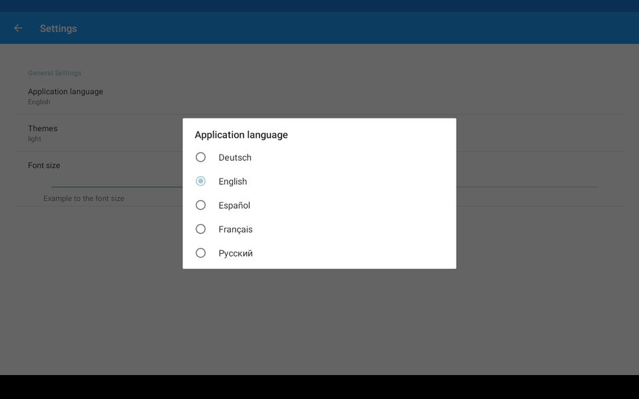
Task: Choose the Русский language label
Action: tap(236, 253)
